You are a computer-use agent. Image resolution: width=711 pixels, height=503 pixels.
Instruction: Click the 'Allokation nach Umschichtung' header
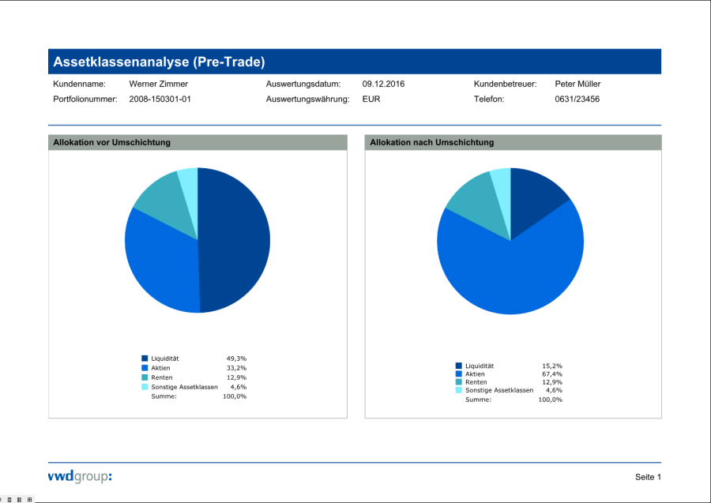tap(432, 142)
